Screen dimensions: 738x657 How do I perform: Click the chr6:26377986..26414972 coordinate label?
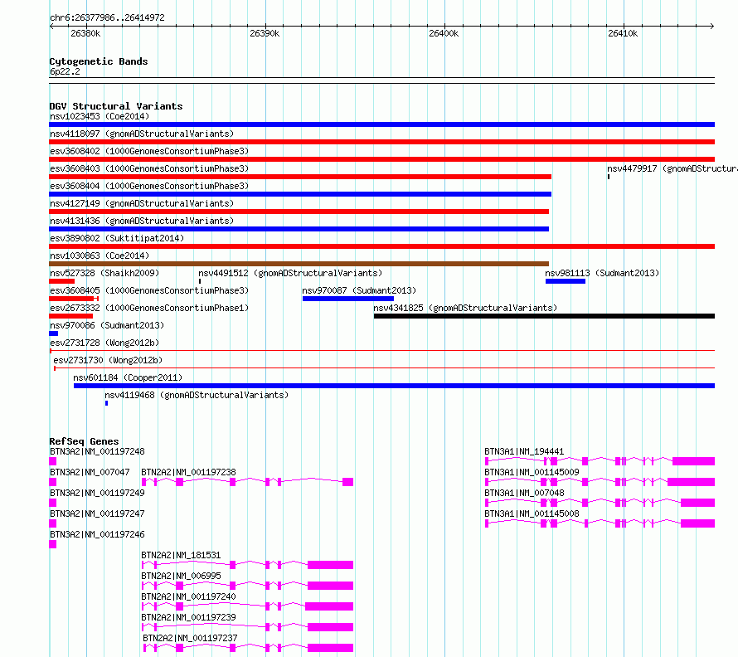point(107,18)
